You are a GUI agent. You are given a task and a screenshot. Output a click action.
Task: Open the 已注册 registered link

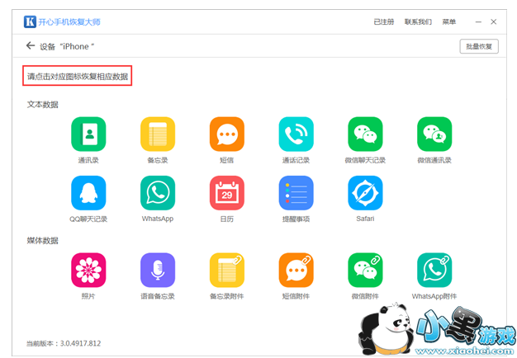coord(384,22)
